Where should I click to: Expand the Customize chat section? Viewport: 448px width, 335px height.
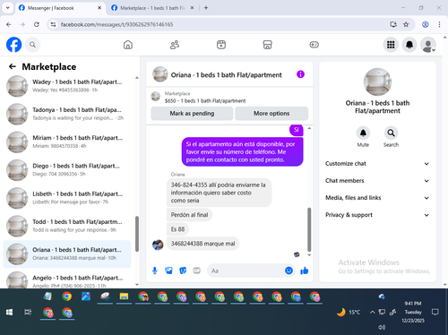tap(377, 164)
